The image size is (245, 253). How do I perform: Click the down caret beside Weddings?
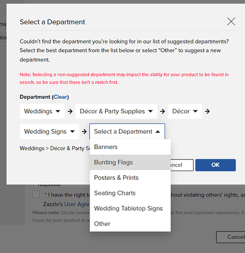pyautogui.click(x=58, y=111)
